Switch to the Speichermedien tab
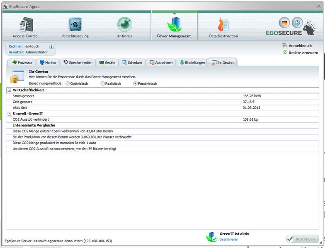The width and height of the screenshot is (325, 248). [78, 62]
